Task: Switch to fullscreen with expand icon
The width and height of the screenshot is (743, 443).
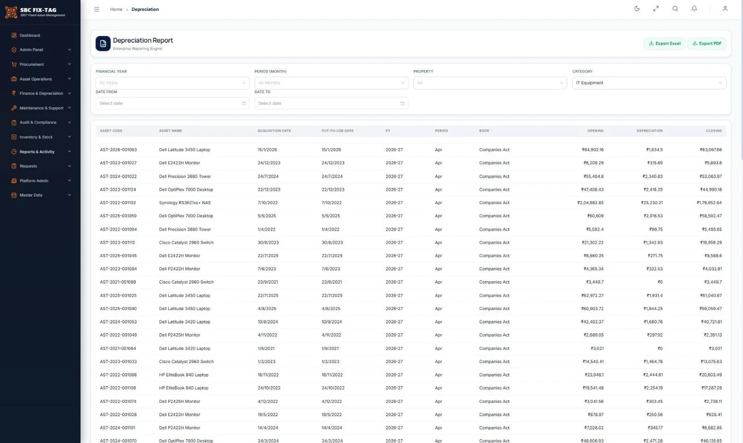Action: point(656,9)
